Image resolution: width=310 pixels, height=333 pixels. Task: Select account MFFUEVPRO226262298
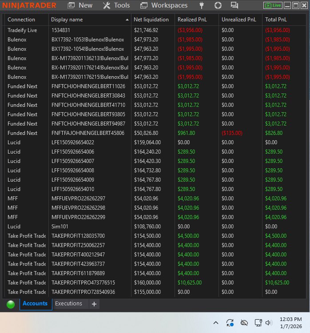click(x=155, y=208)
